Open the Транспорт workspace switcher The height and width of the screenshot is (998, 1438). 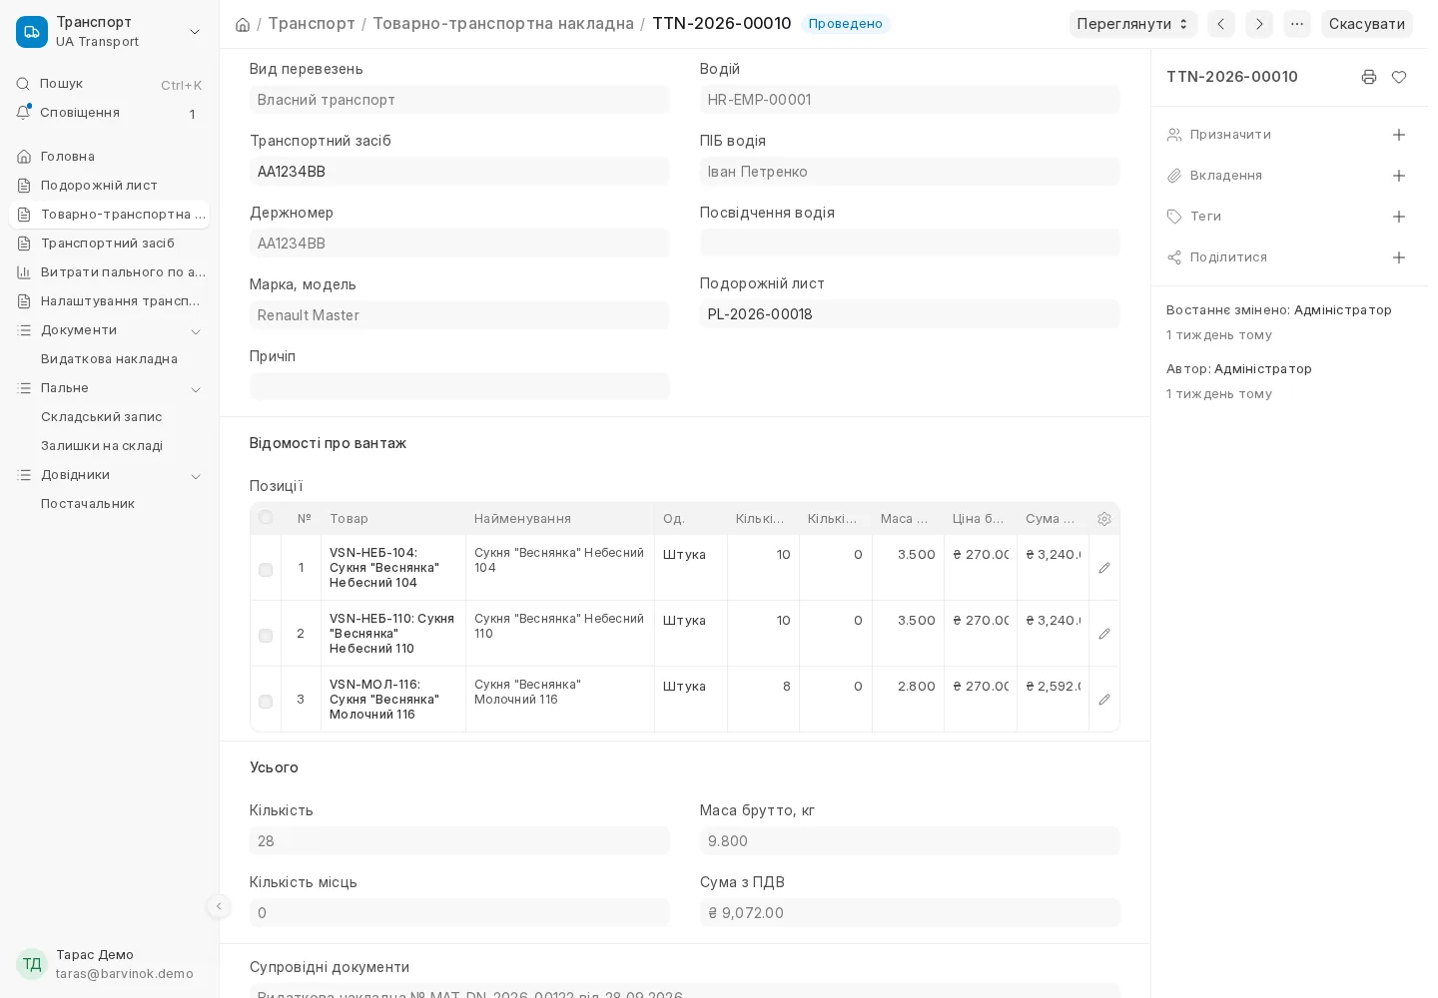(x=110, y=32)
